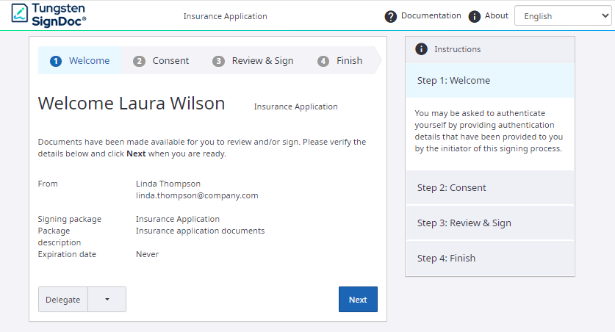Click the Tungsten SignDoc logo
The height and width of the screenshot is (332, 615).
49,15
